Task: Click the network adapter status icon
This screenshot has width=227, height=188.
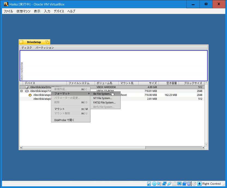Action: coord(164,184)
